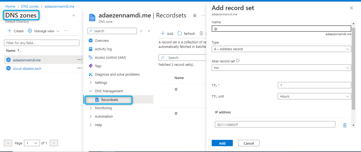Collapse the DNS zones list panel

[x=74, y=15]
